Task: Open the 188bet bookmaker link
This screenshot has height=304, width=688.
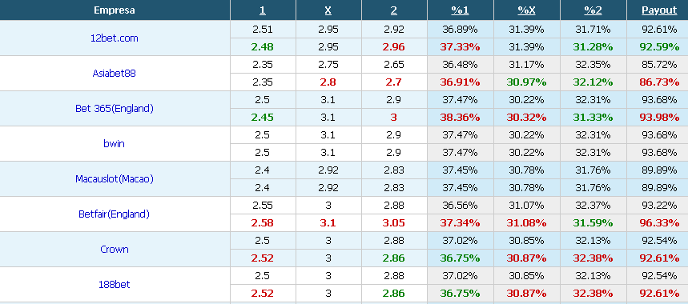Action: (x=114, y=284)
